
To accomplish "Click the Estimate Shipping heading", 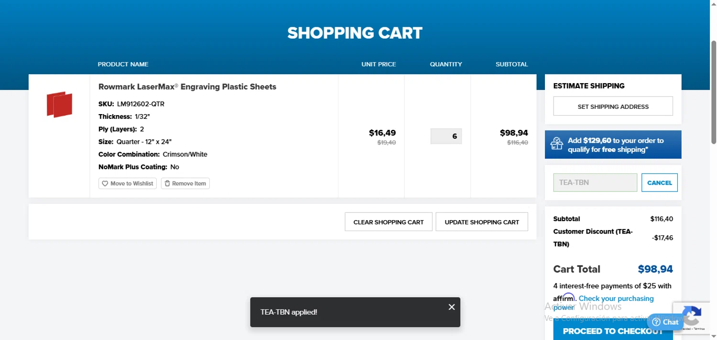I will pos(589,86).
